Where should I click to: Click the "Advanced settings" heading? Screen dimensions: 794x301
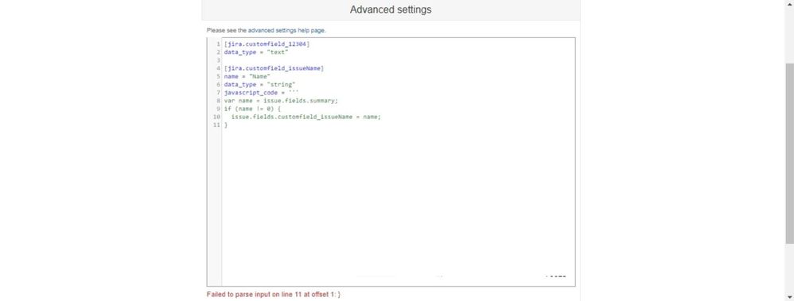pyautogui.click(x=391, y=10)
